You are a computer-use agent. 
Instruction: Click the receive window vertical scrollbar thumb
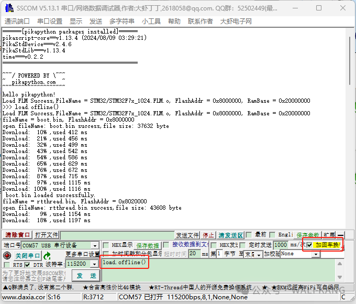coord(351,60)
